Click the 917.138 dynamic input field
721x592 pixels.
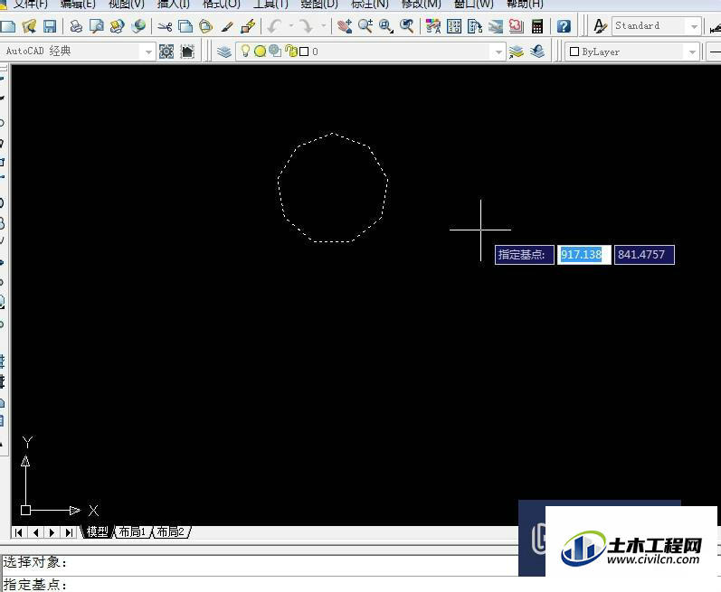point(584,255)
